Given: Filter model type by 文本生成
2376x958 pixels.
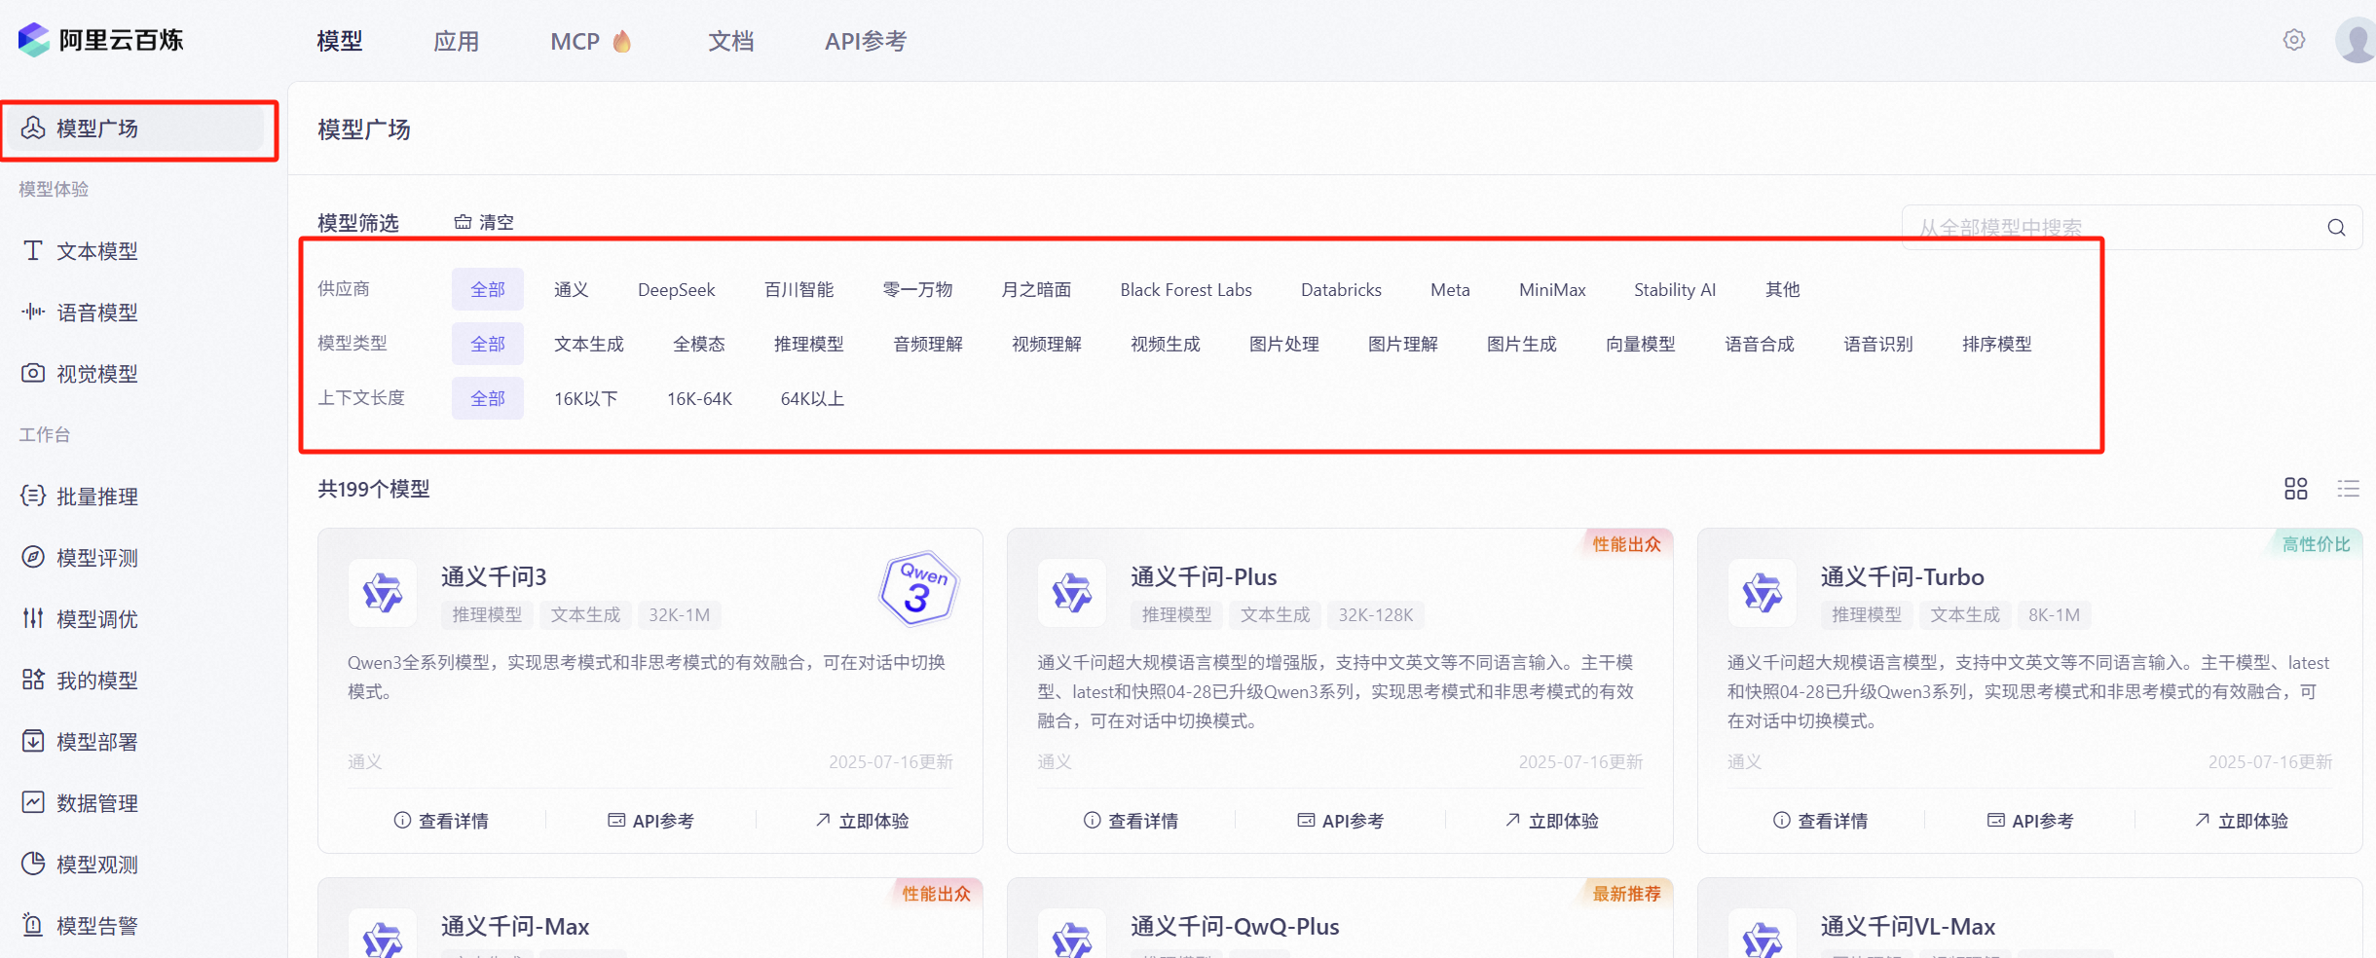Looking at the screenshot, I should 589,344.
